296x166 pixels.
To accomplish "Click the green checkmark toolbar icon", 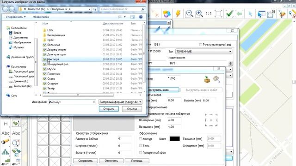I will (x=229, y=14).
